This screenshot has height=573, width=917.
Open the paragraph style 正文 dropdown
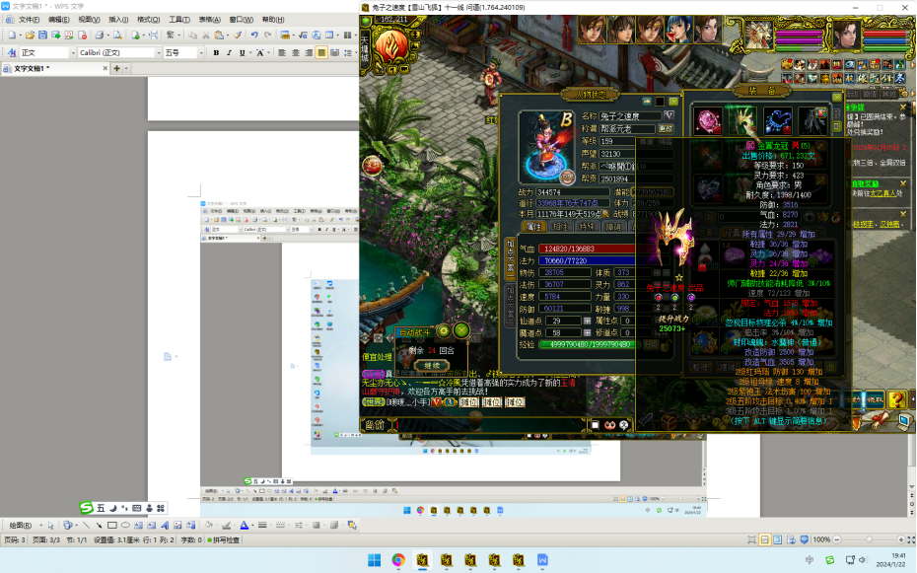coord(73,52)
